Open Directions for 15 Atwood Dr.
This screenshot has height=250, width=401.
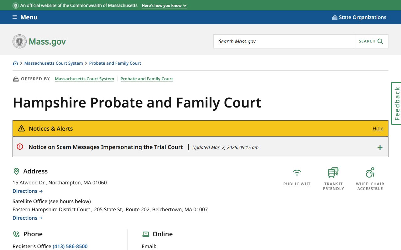pyautogui.click(x=28, y=191)
